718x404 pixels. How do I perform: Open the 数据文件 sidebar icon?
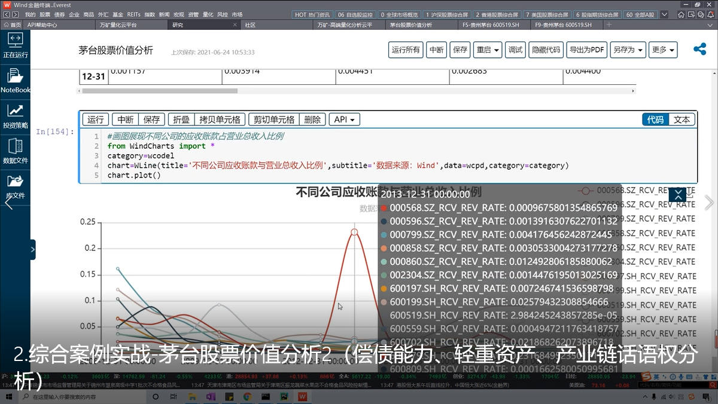(x=15, y=151)
